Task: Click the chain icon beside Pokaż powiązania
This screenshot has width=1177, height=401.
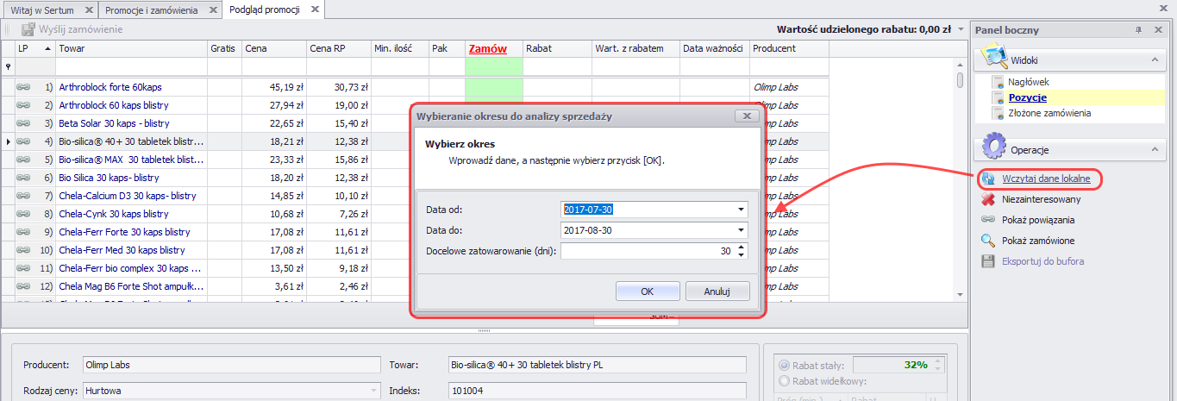Action: click(x=988, y=220)
